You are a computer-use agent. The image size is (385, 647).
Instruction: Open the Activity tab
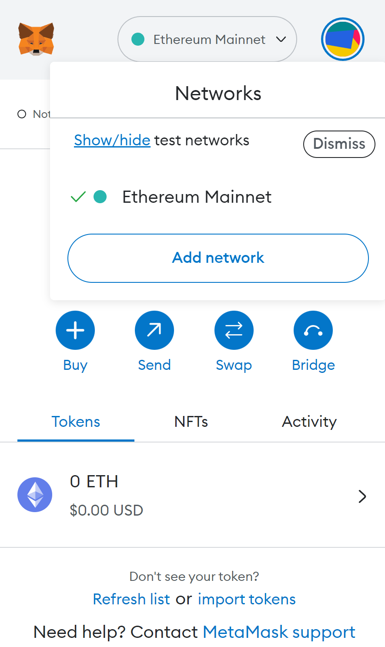tap(309, 422)
